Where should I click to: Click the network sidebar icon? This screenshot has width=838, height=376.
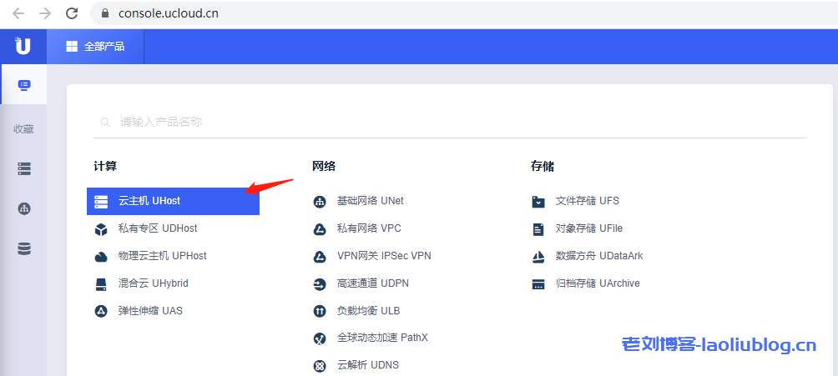coord(23,208)
